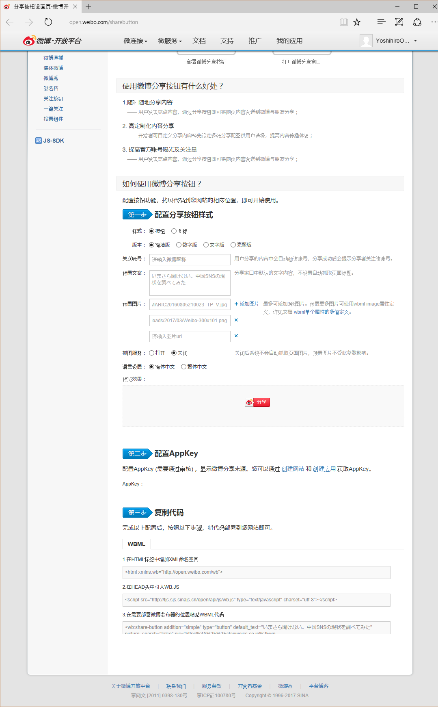438x707 pixels.
Task: Follow the 创建应用 link
Action: (324, 469)
